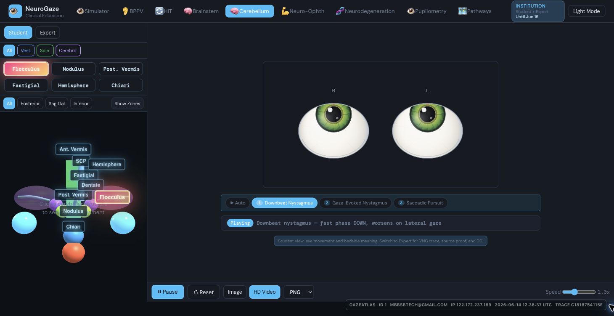This screenshot has height=316, width=614.
Task: Select the Cerebellum tab
Action: (x=249, y=11)
